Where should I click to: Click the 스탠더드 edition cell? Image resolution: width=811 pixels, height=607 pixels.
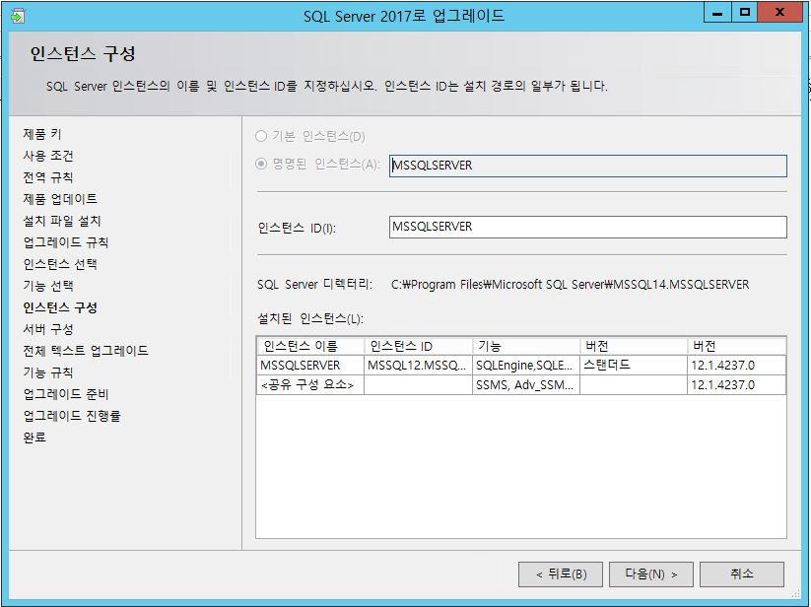click(x=634, y=365)
